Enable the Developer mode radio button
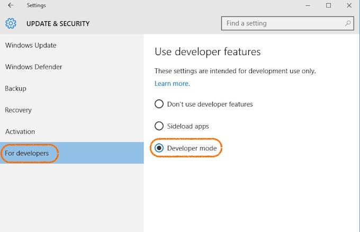 click(x=159, y=148)
